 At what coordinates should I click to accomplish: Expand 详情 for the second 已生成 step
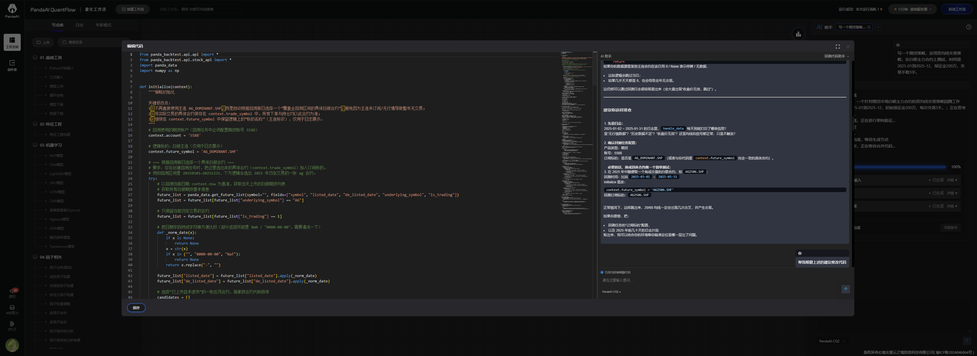point(952,193)
